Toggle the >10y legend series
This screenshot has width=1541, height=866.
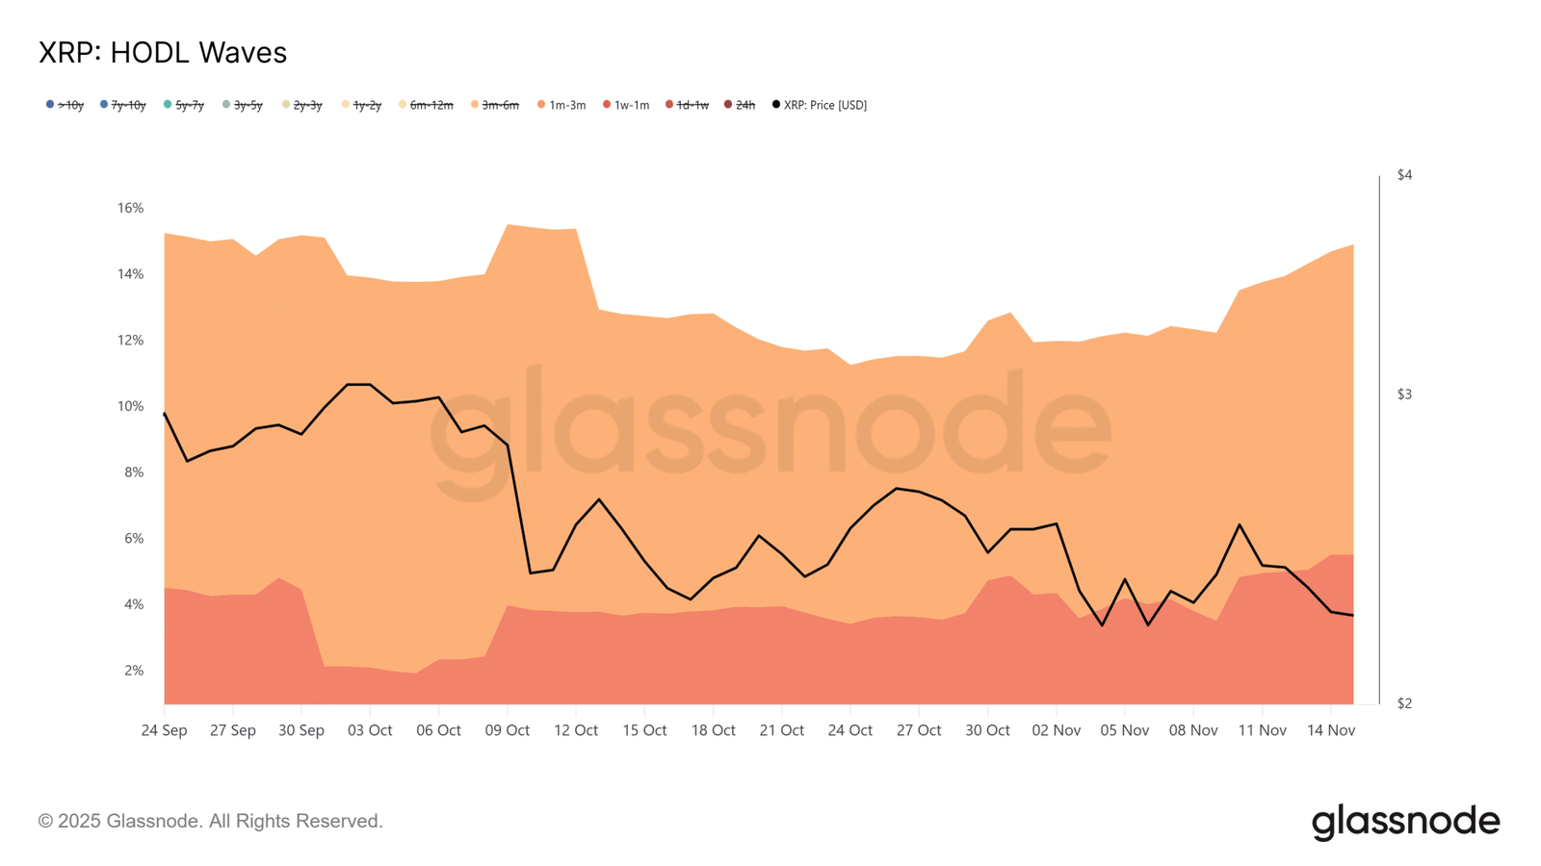click(x=65, y=105)
